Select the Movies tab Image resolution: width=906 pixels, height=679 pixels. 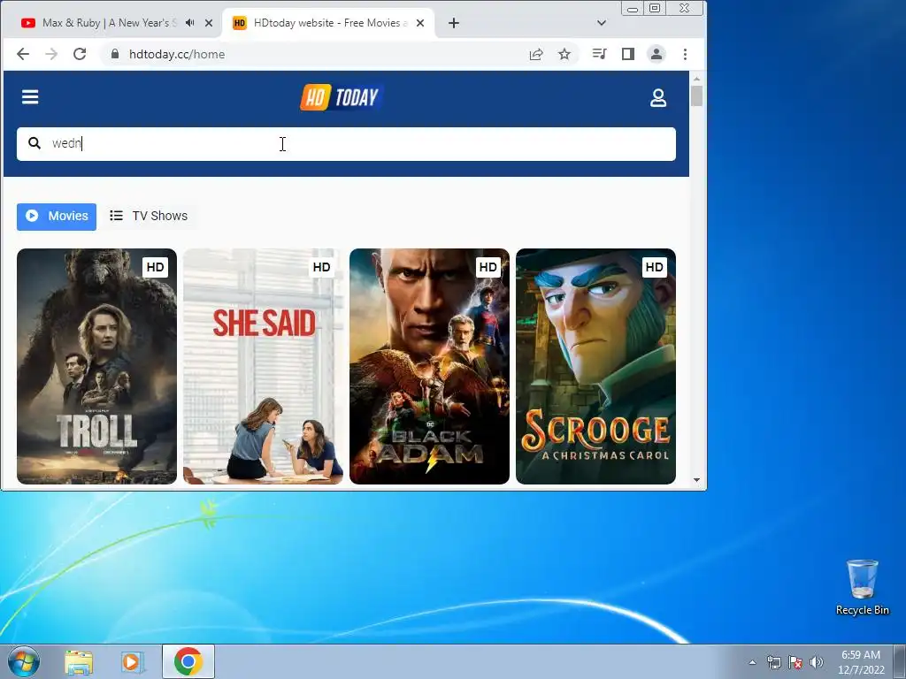[57, 216]
